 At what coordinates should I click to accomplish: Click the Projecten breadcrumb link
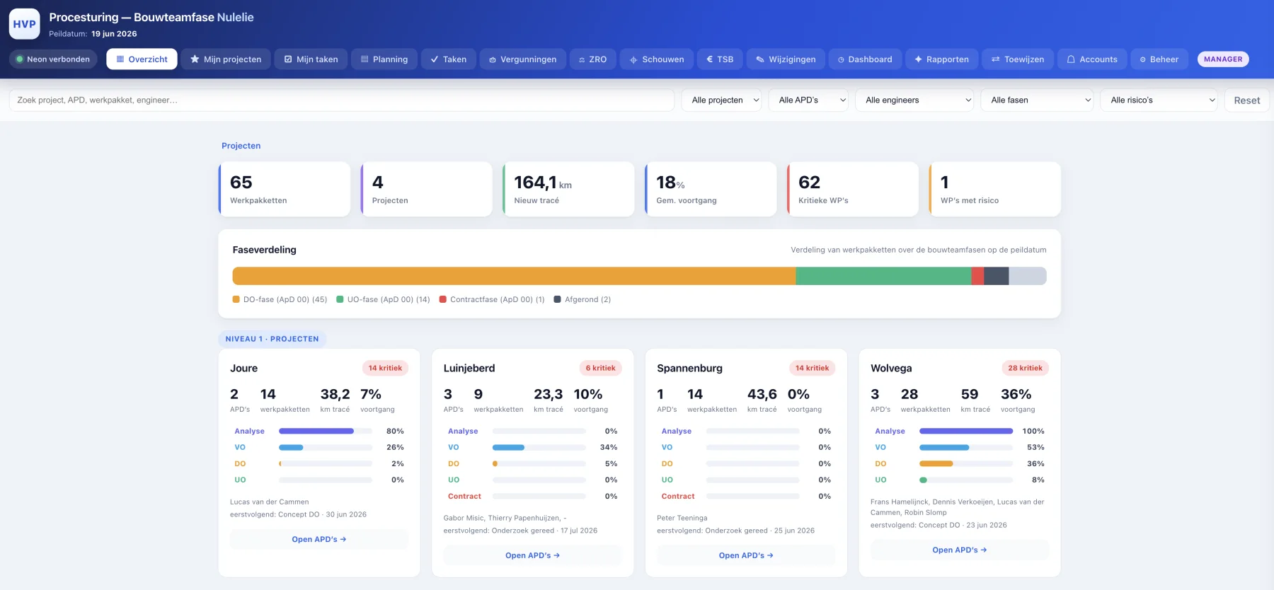click(241, 146)
